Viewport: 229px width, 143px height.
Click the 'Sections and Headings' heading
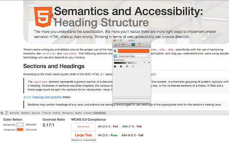54,66
